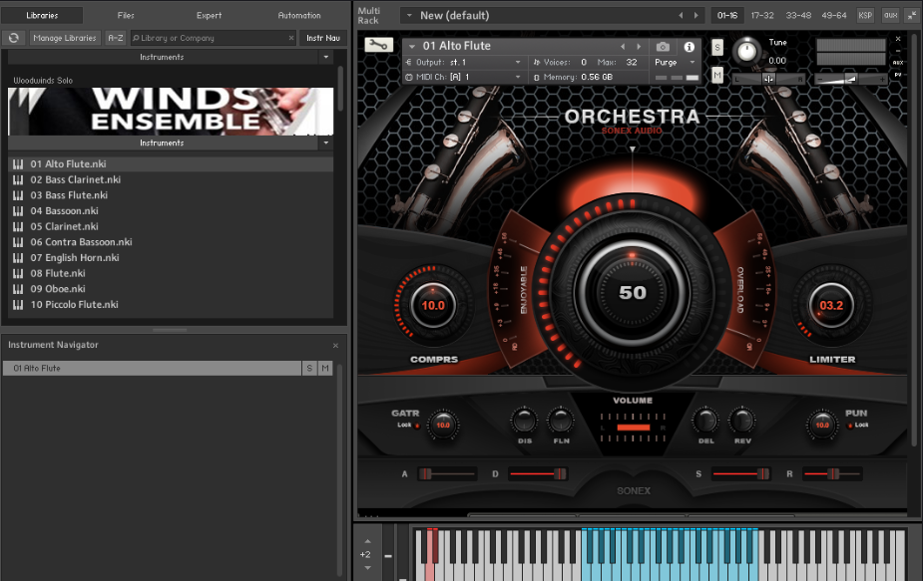Go to the previous multi preset
This screenshot has width=923, height=581.
pos(682,15)
